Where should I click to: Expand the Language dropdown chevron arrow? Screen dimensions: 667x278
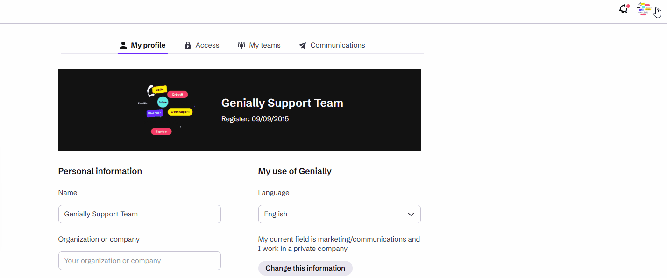(x=411, y=215)
